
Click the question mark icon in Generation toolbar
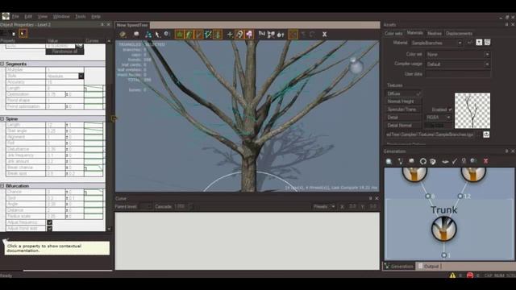click(464, 161)
